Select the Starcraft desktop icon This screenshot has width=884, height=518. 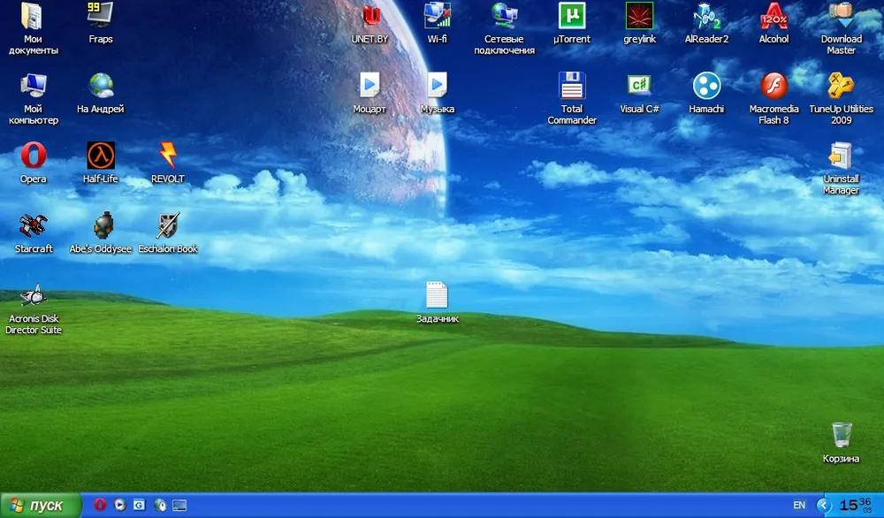pyautogui.click(x=34, y=226)
